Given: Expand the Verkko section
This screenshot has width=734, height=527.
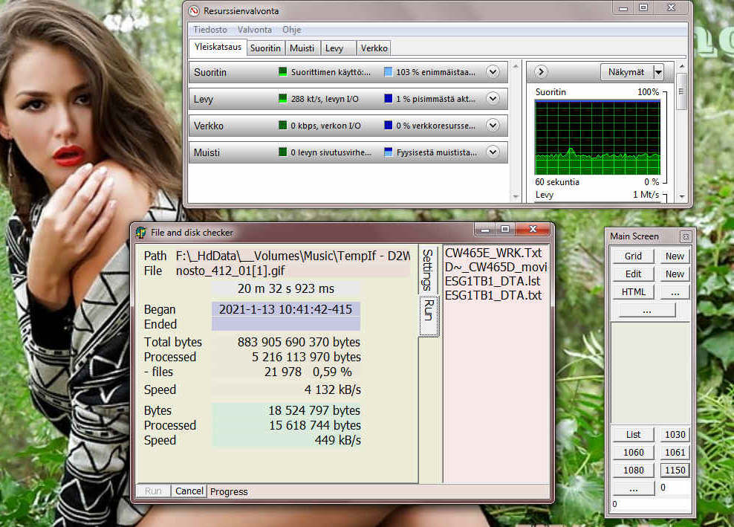Looking at the screenshot, I should (492, 126).
